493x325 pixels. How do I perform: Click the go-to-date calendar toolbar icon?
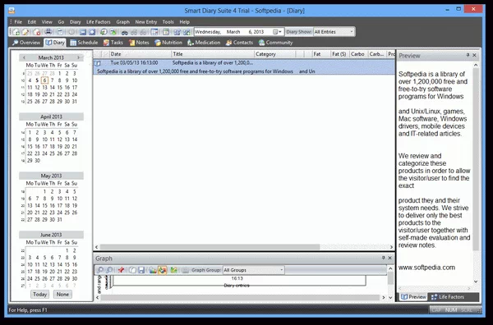(x=166, y=32)
